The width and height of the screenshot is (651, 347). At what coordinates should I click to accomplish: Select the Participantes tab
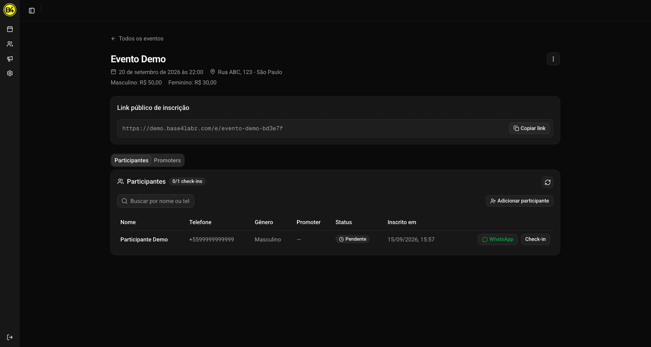click(131, 160)
